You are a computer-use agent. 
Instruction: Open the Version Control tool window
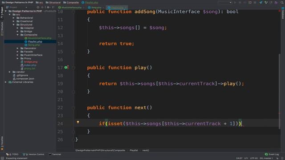click(x=33, y=154)
